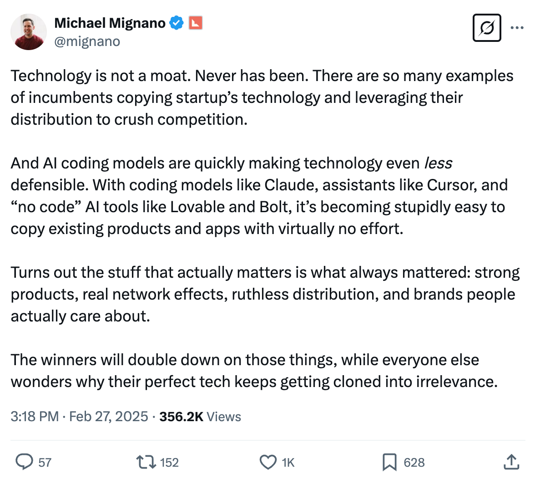Click the 1K likes count
Image resolution: width=535 pixels, height=479 pixels.
tap(288, 463)
